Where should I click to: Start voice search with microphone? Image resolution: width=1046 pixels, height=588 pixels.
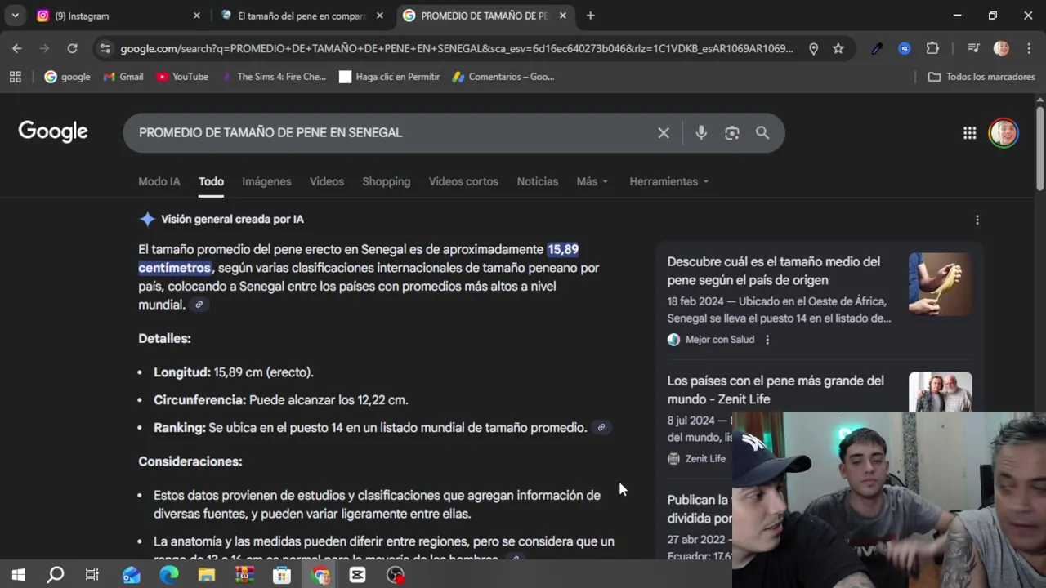coord(701,132)
